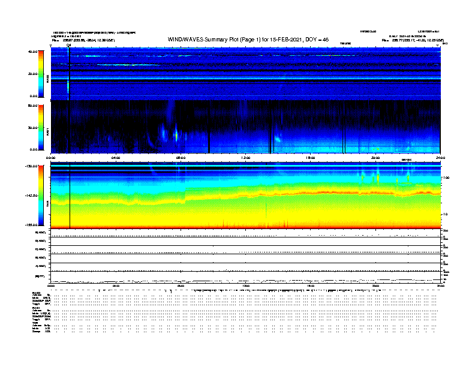The image size is (475, 367).
Task: Click the 16:00 time axis label
Action: [311, 158]
